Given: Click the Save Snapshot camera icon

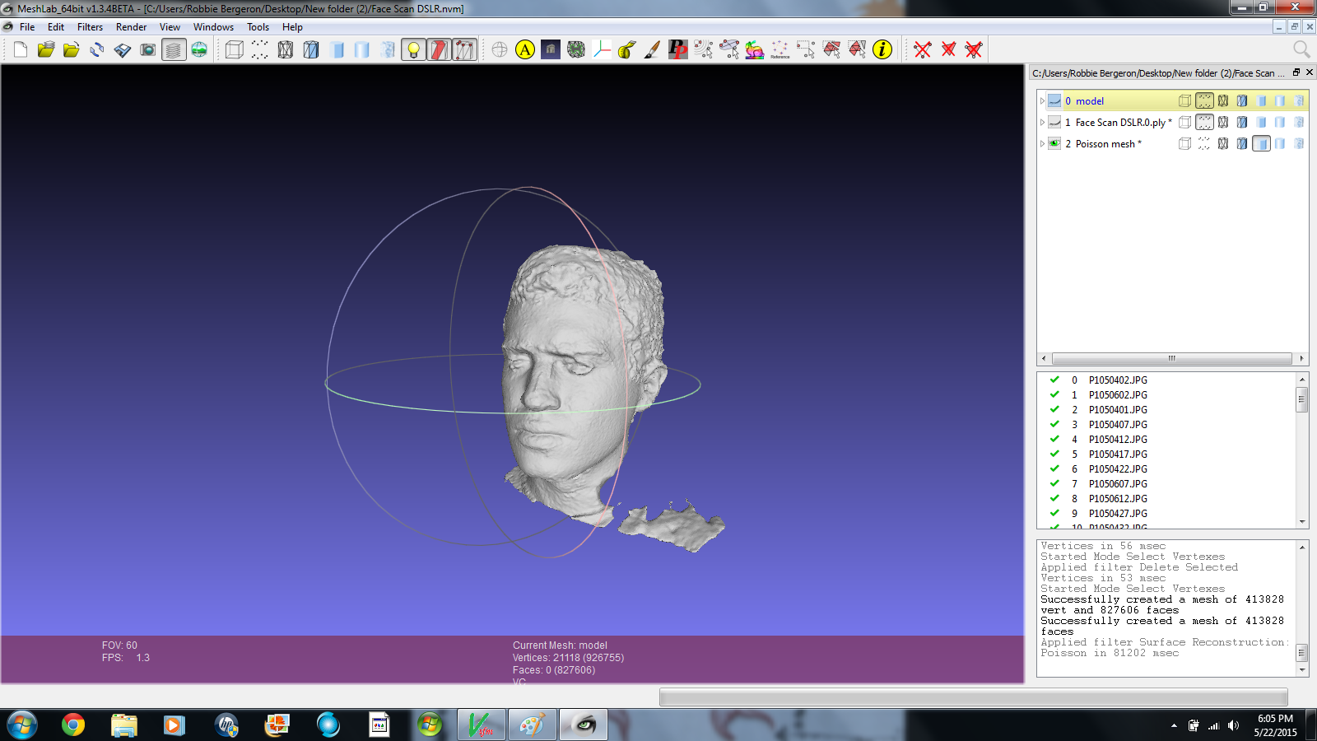Looking at the screenshot, I should coord(148,50).
